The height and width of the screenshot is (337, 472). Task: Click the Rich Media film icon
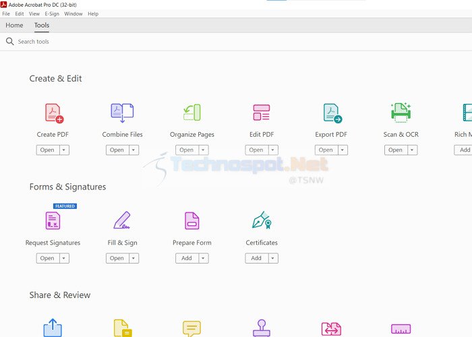coord(467,113)
